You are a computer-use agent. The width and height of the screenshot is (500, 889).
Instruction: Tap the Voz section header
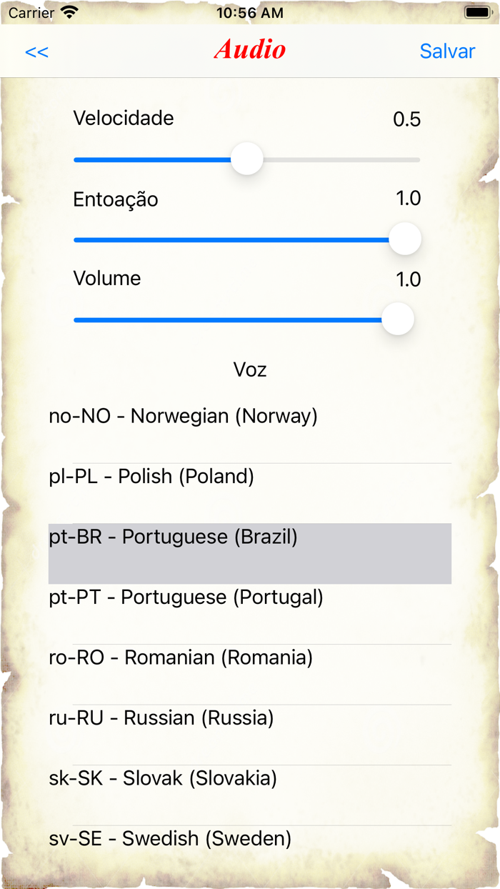[249, 369]
